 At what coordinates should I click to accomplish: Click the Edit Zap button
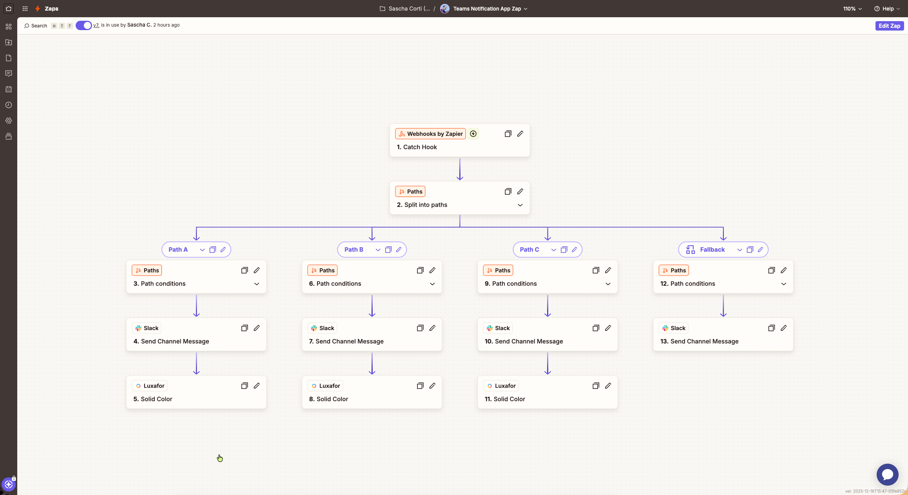coord(889,26)
